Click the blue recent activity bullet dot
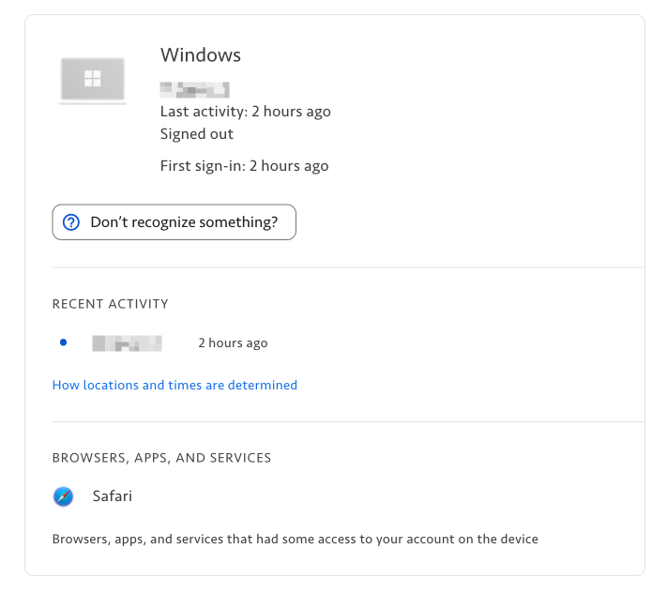The height and width of the screenshot is (594, 667). tap(63, 343)
